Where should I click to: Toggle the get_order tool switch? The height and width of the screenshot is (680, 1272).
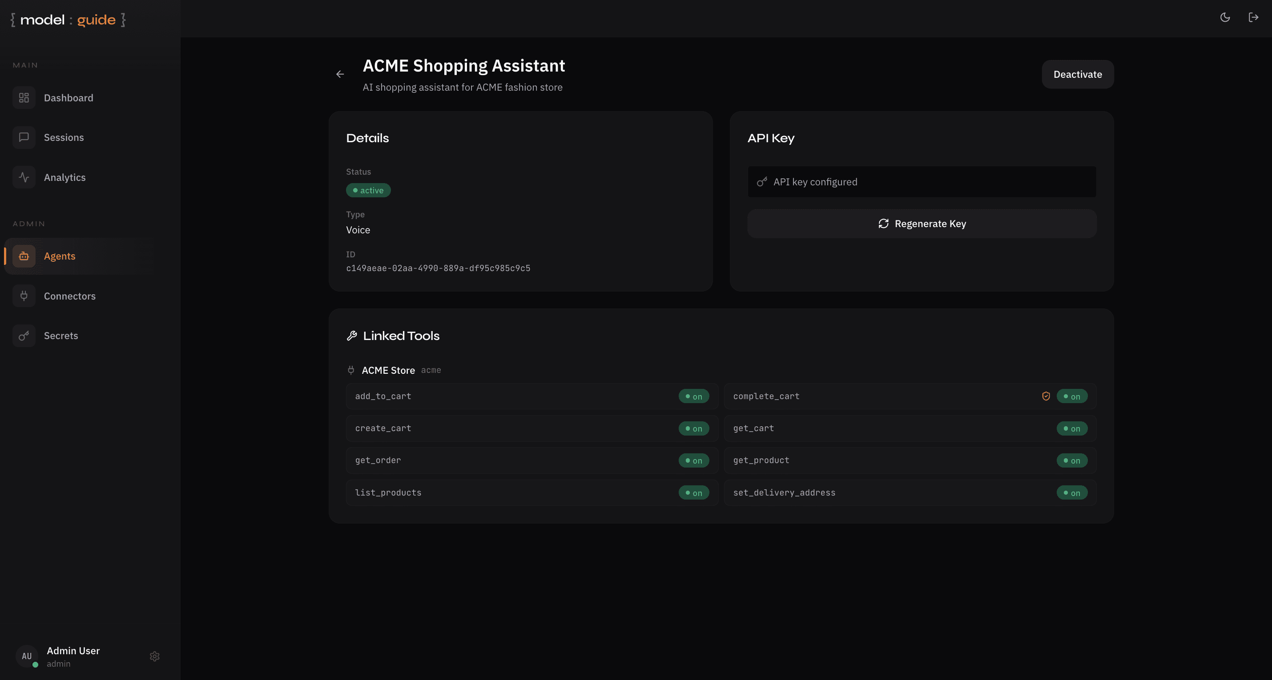point(693,460)
